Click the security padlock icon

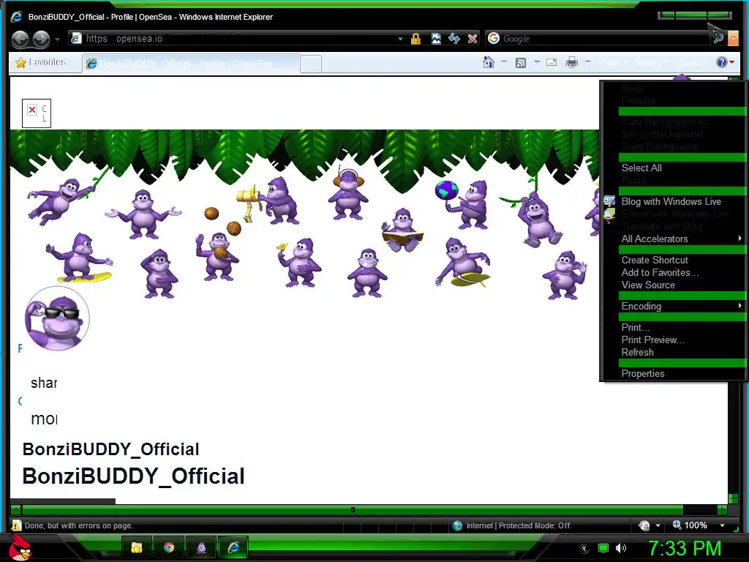point(415,39)
